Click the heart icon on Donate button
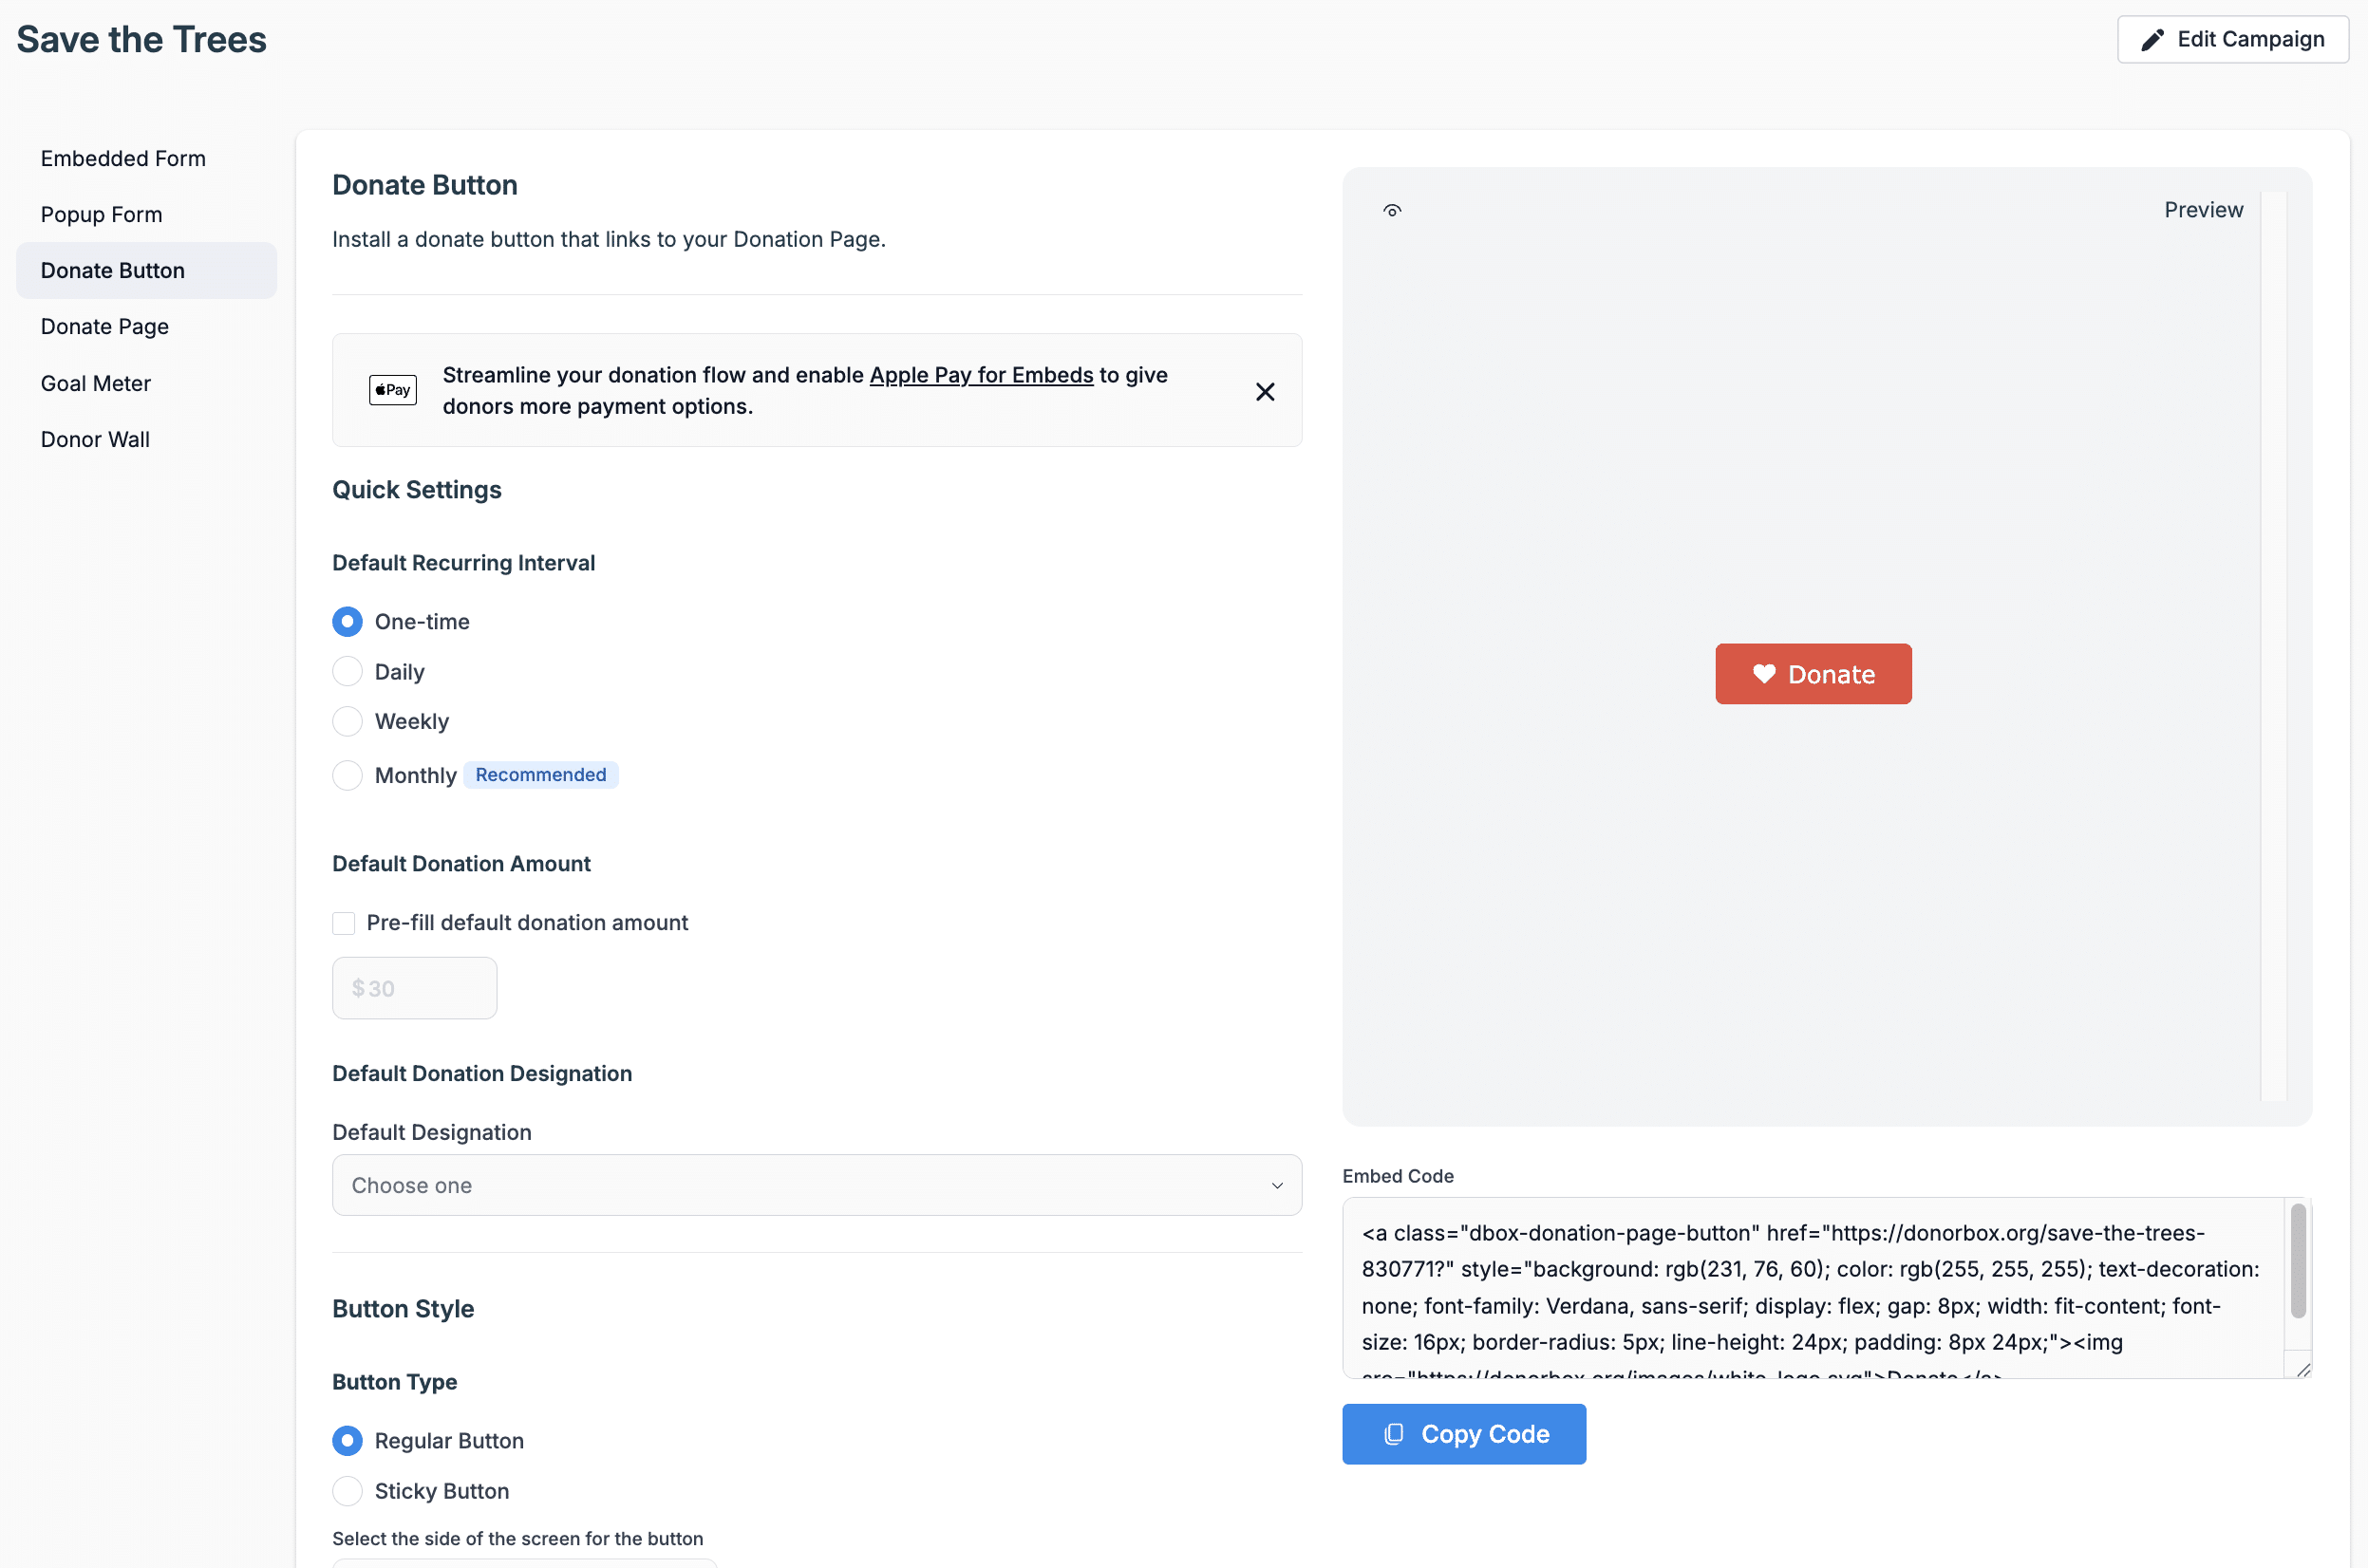Screen dimensions: 2368x1568 (1764, 674)
